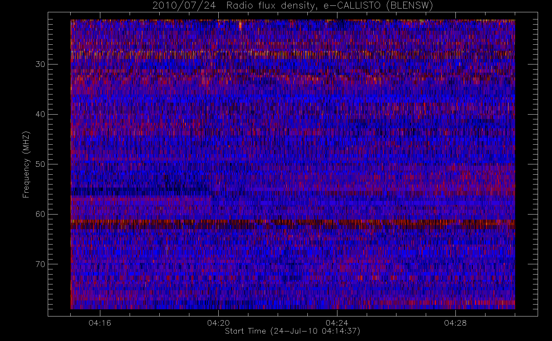The image size is (552, 341).
Task: Click the 30 frequency axis tick label
Action: click(40, 64)
